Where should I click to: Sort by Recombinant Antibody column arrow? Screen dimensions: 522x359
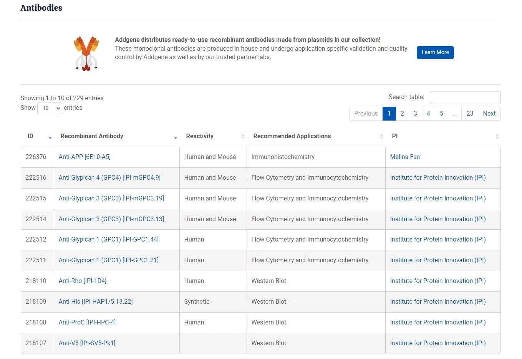[x=176, y=137]
